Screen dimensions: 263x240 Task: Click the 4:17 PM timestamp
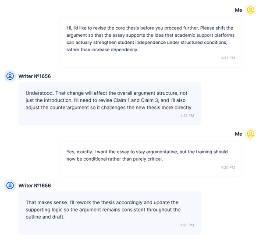pyautogui.click(x=228, y=58)
